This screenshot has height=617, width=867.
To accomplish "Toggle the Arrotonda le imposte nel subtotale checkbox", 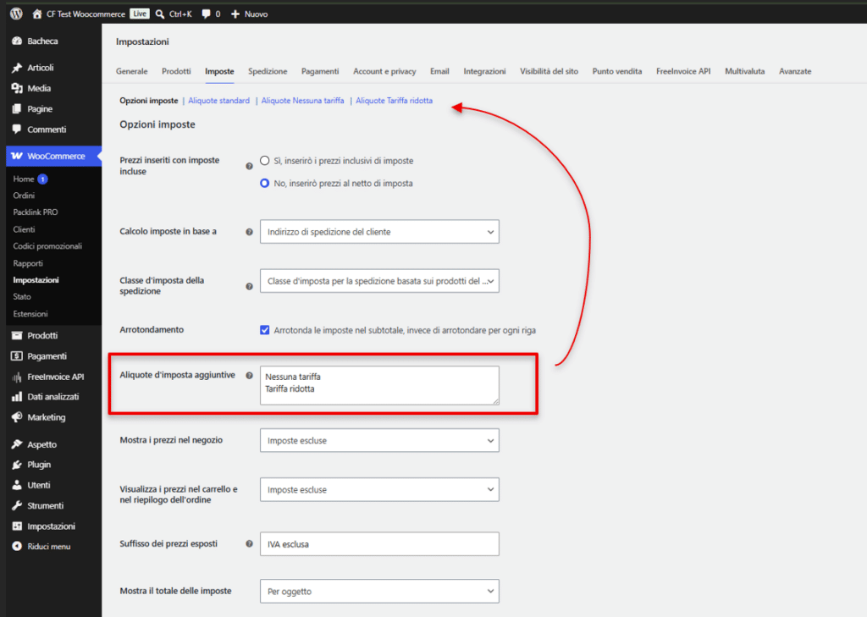I will point(265,330).
